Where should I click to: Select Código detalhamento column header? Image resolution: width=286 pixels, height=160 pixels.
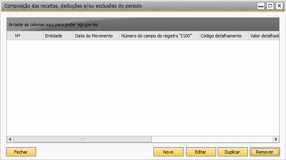[x=223, y=36]
